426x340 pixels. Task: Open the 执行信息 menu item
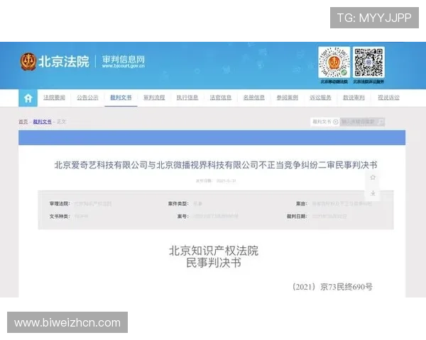tap(187, 98)
